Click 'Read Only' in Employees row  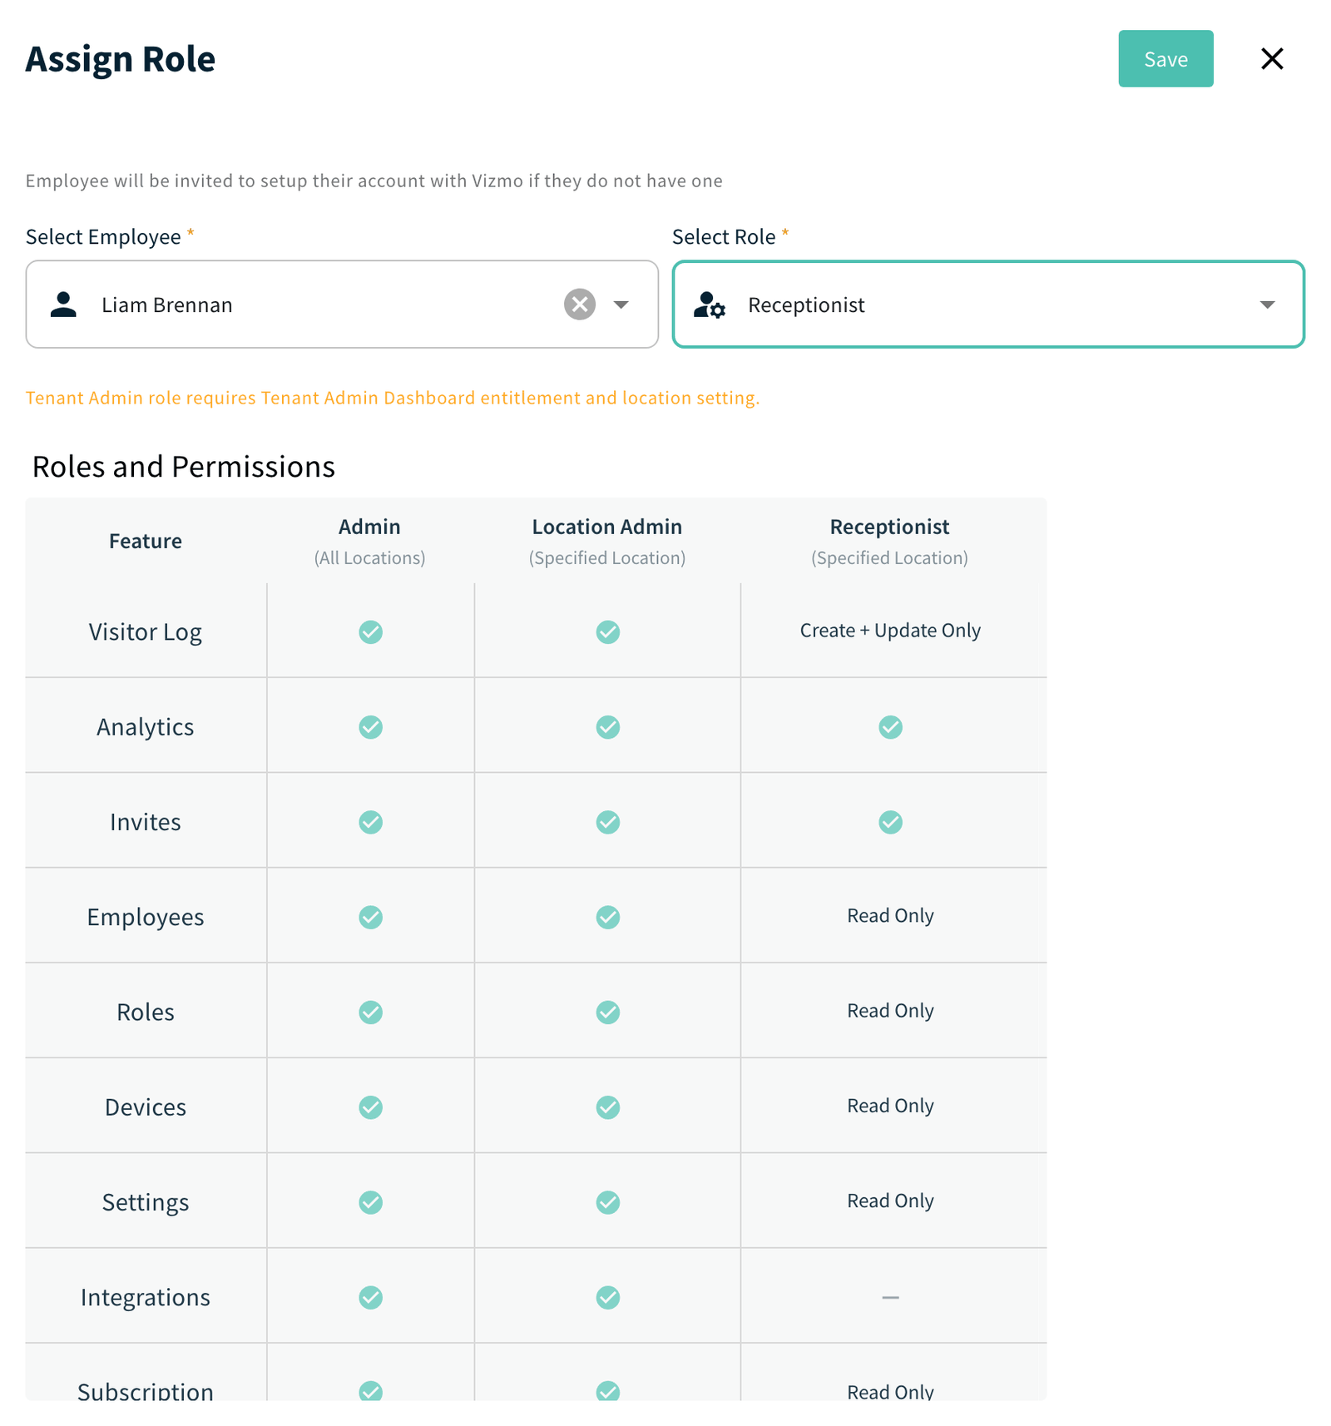click(x=890, y=916)
